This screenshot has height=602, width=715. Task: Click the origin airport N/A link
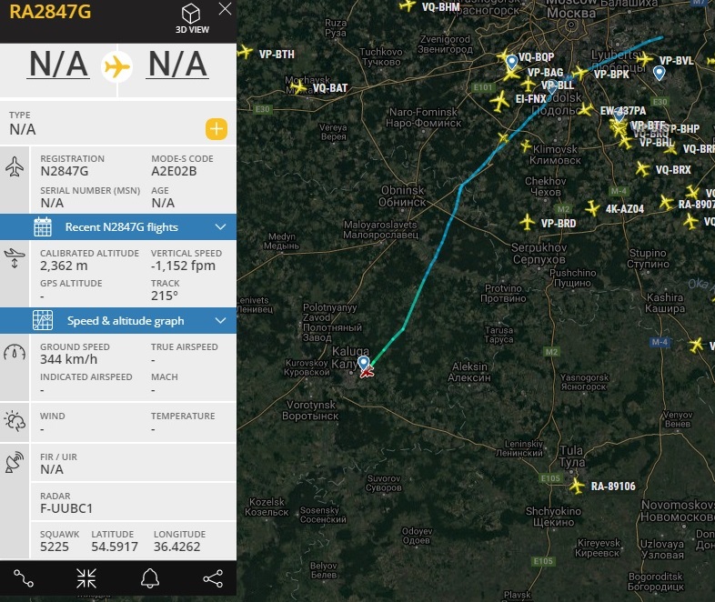pyautogui.click(x=58, y=65)
